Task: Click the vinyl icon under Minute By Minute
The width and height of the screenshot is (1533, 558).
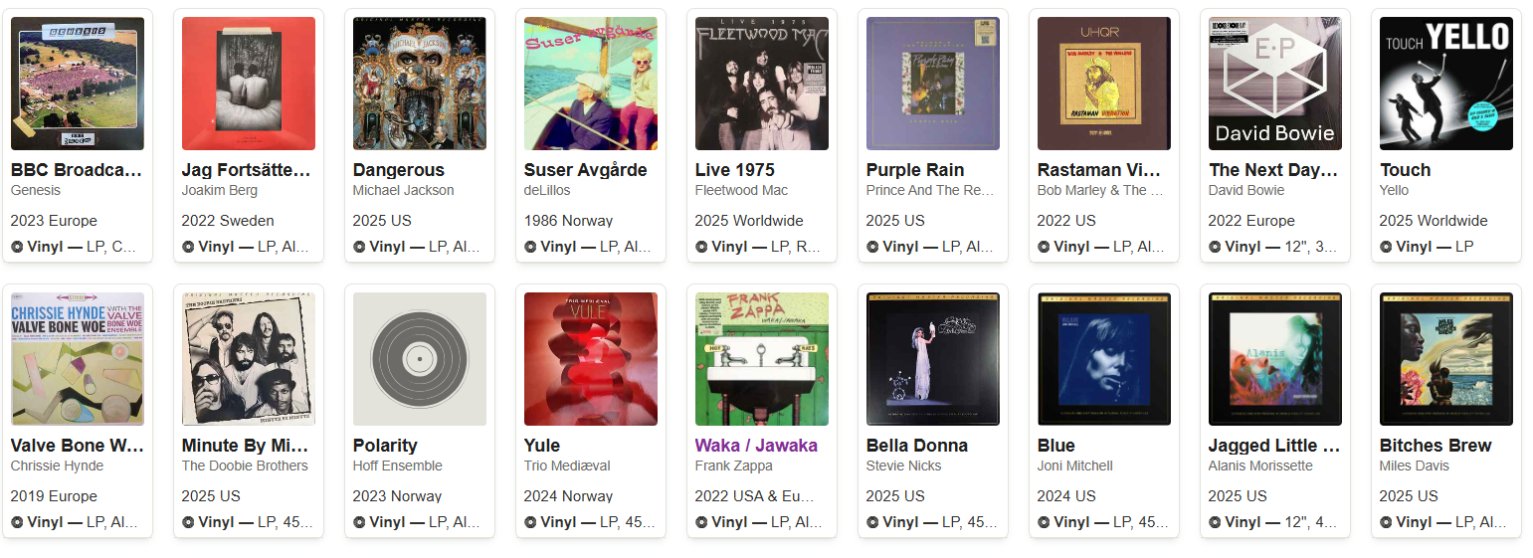Action: click(188, 522)
